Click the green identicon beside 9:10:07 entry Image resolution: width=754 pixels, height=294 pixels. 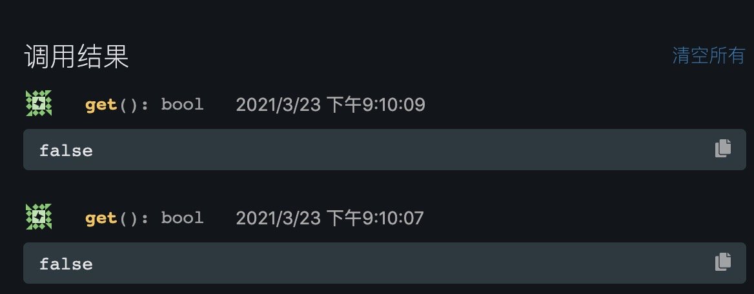tap(39, 217)
